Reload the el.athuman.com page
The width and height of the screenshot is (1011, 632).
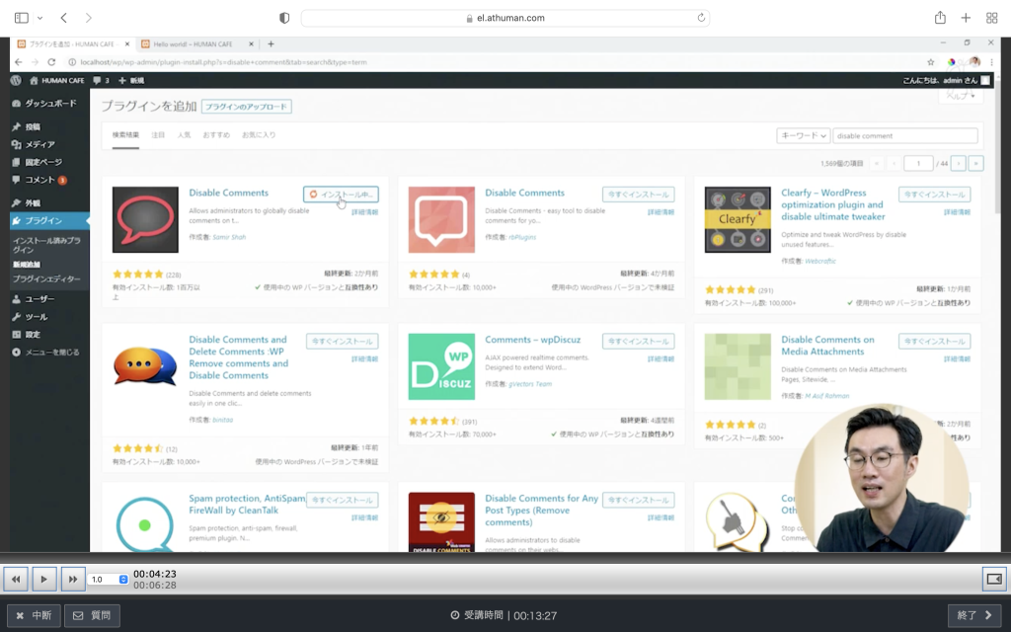701,18
